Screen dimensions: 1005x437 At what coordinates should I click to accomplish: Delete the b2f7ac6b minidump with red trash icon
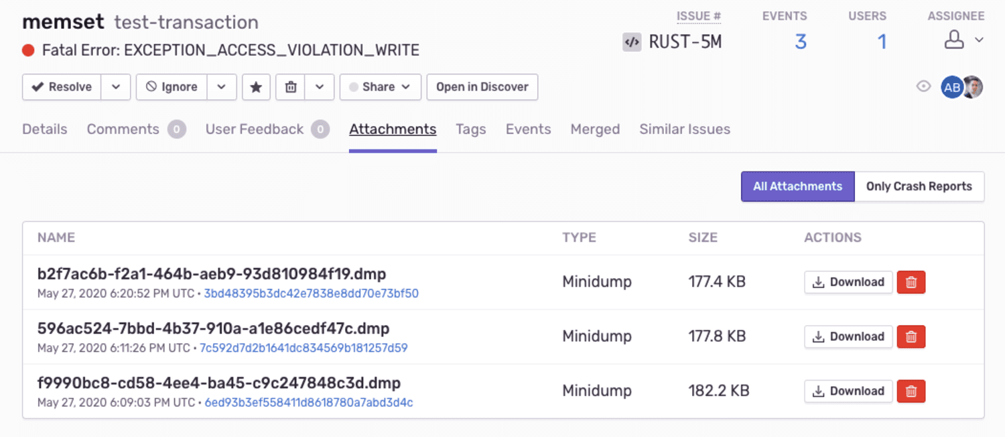911,282
